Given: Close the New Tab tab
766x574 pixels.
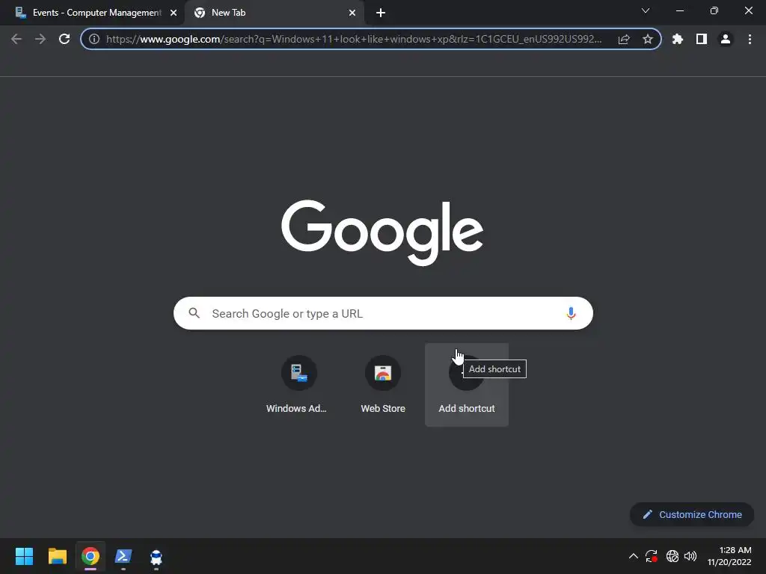Looking at the screenshot, I should tap(352, 13).
